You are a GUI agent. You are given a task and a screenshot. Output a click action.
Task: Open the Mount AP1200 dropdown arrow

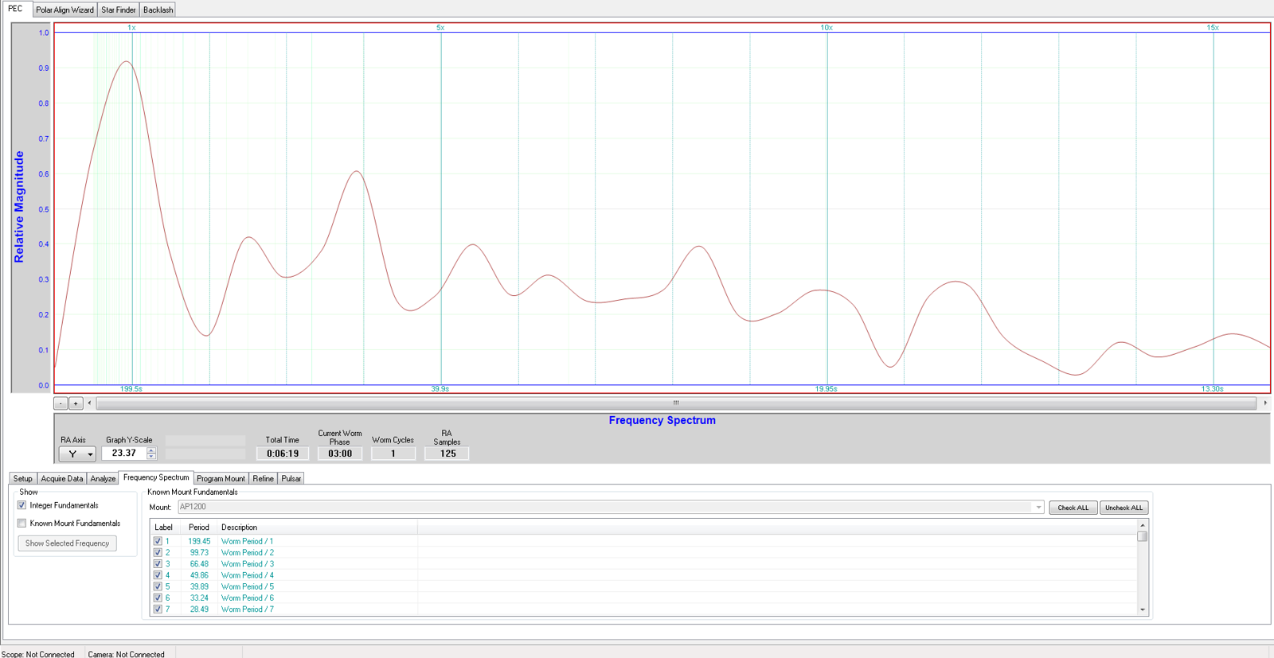(1038, 507)
